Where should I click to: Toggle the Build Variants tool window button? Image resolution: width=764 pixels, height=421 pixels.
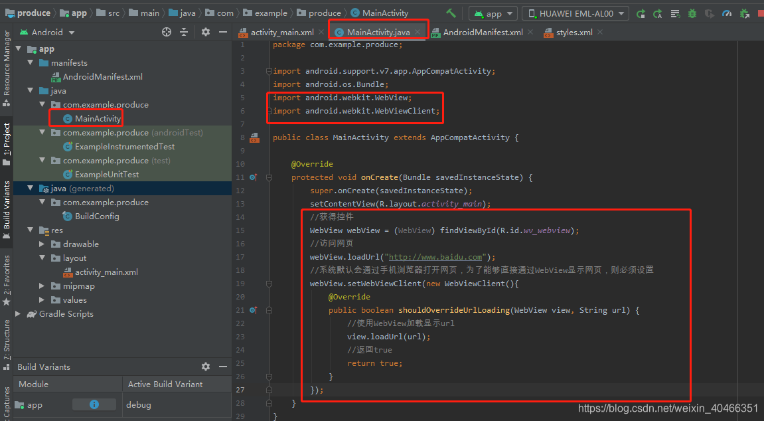(7, 210)
